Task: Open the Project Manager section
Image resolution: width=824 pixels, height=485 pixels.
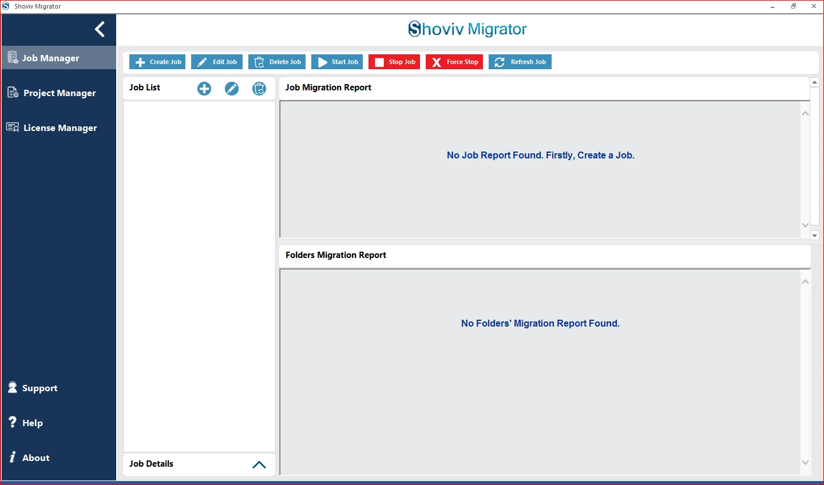Action: 58,93
